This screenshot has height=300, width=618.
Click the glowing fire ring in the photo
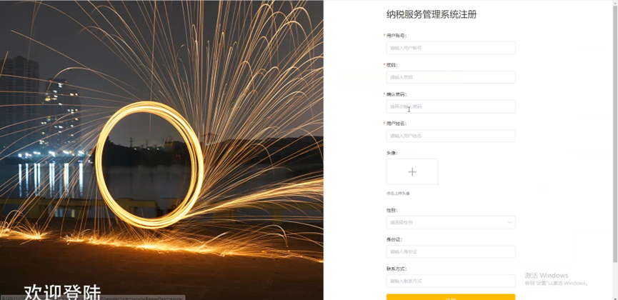point(149,165)
